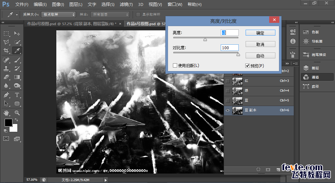This screenshot has width=335, height=183.
Task: Reset to default foreground/background colors
Action: point(6,131)
